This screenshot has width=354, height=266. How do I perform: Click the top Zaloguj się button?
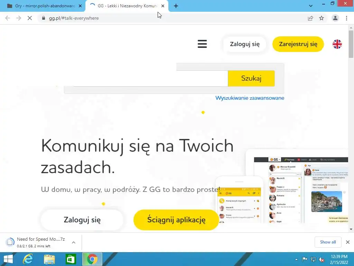click(x=245, y=44)
